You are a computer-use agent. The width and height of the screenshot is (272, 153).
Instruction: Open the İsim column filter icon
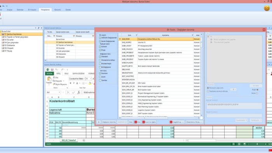pos(136,35)
